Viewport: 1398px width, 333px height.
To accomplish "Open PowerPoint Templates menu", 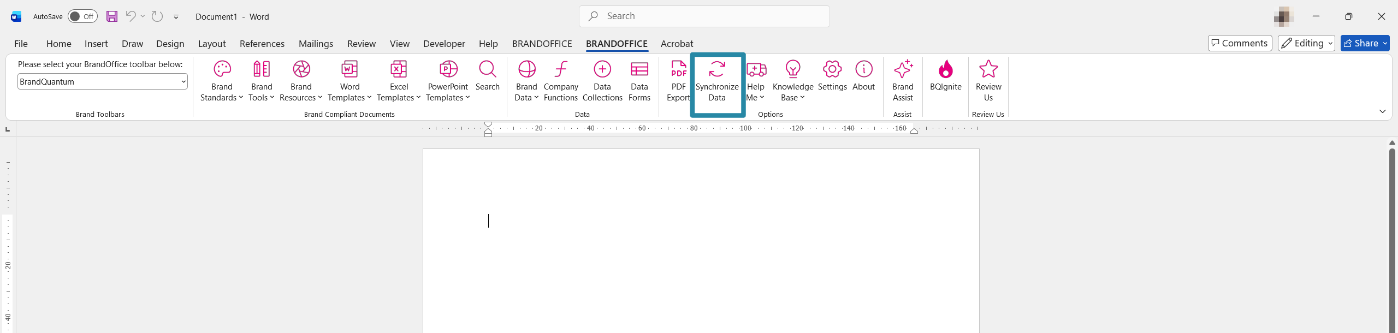I will click(448, 81).
